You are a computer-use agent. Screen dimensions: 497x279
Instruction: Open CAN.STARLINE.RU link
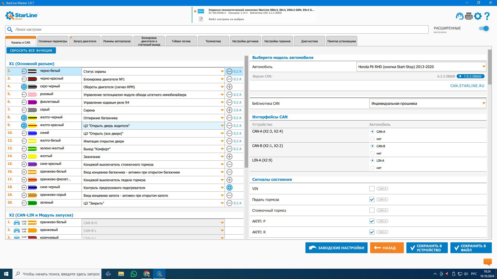[467, 86]
